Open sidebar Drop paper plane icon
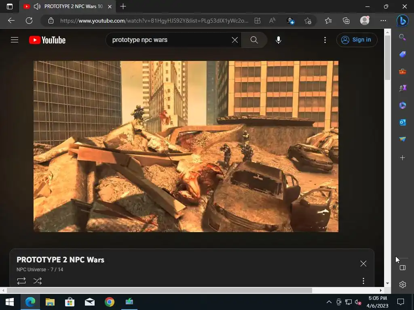This screenshot has height=310, width=414. pyautogui.click(x=402, y=139)
